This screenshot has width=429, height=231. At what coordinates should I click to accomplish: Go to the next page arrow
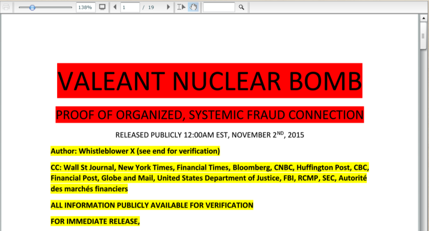pyautogui.click(x=168, y=7)
